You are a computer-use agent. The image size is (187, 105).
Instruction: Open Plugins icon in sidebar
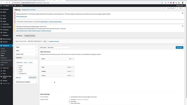1,68
